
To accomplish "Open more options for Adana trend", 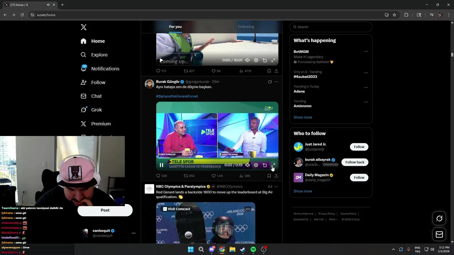I will (366, 87).
